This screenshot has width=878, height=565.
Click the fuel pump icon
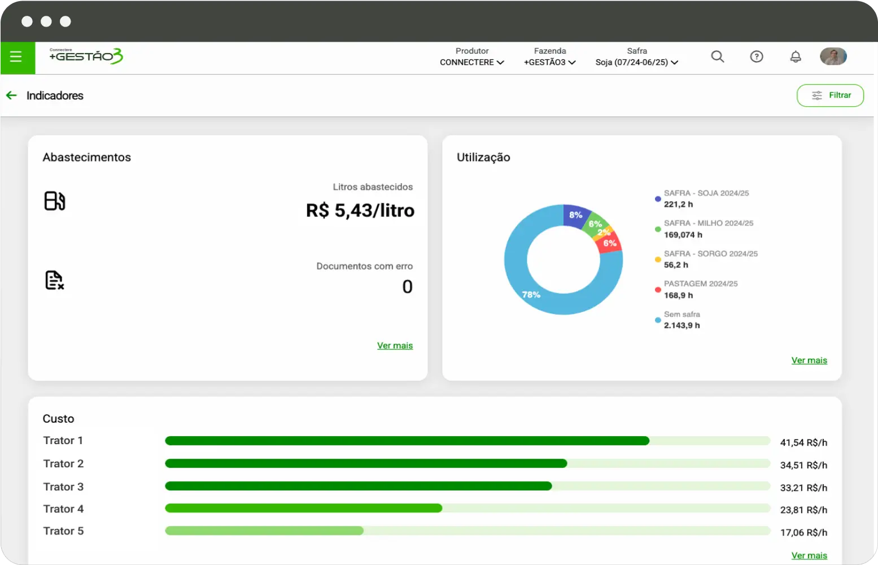pyautogui.click(x=55, y=201)
